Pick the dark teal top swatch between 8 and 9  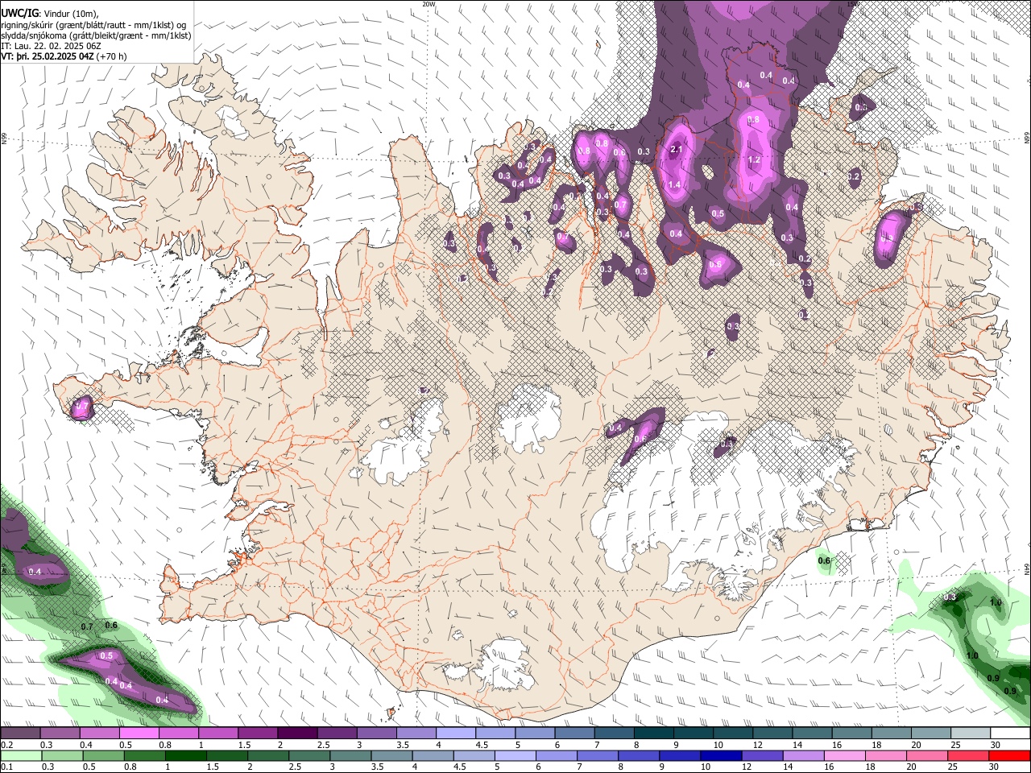click(652, 734)
